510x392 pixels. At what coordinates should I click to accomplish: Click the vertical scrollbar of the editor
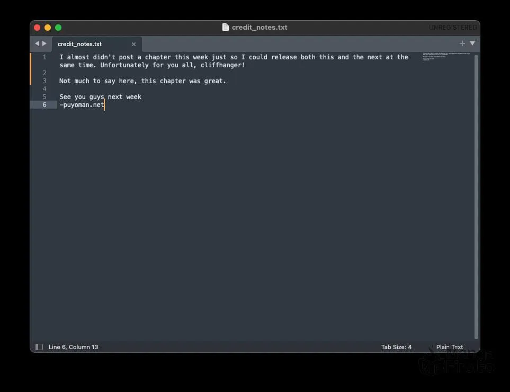pyautogui.click(x=476, y=197)
